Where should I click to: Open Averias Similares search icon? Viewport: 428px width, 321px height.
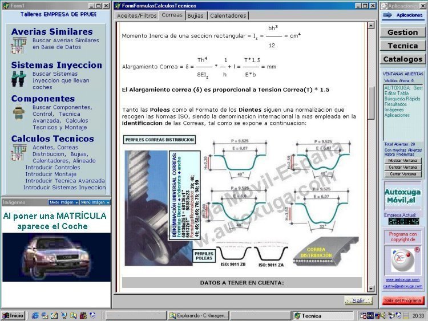(x=19, y=46)
